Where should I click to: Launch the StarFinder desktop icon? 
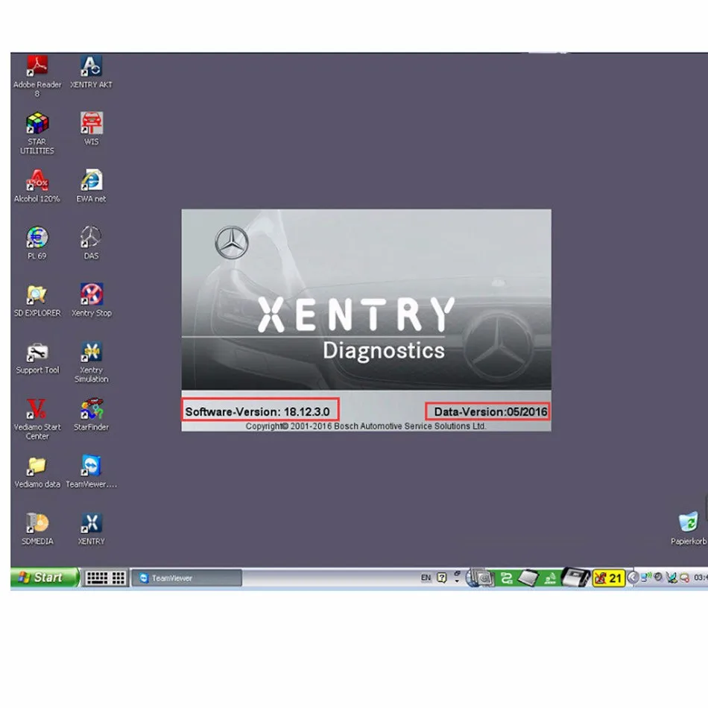(91, 414)
